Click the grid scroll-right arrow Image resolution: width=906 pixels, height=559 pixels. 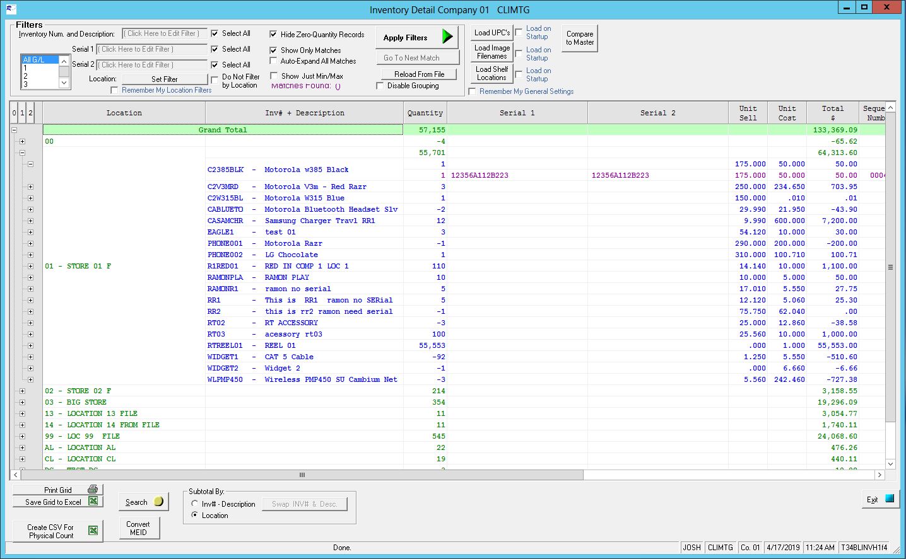(x=880, y=475)
